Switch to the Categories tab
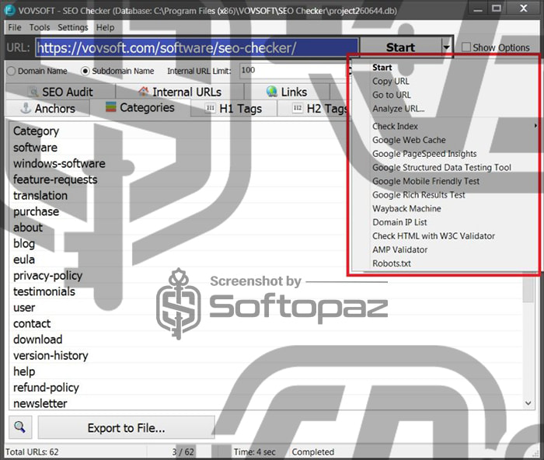This screenshot has height=460, width=544. tap(140, 107)
